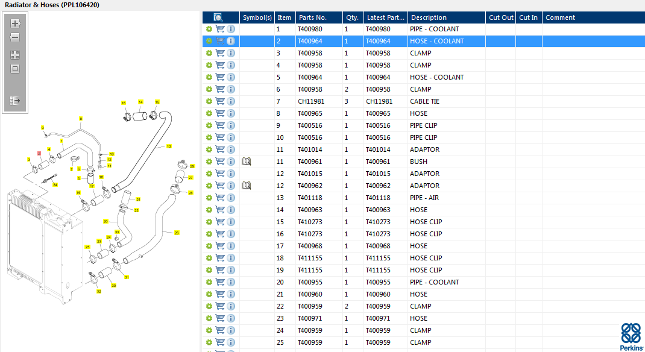Show info for T400963 hose item 14
Screen dimensions: 645x352
click(x=231, y=210)
